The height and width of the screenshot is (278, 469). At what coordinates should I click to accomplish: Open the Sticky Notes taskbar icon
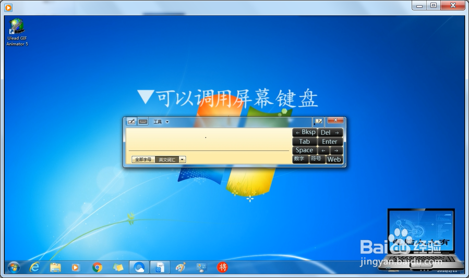tap(118, 267)
